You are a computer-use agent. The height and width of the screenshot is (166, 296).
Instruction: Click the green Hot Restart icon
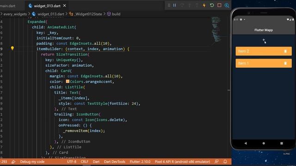click(212, 5)
